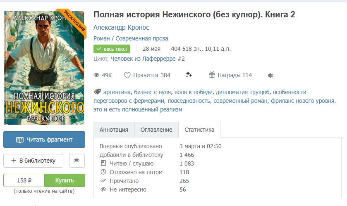The image size is (347, 206).
Task: Click the crossed-eye Не интересно icon
Action: click(103, 189)
